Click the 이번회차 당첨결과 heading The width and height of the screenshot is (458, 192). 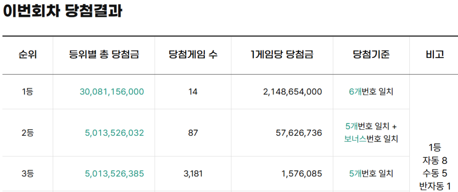click(63, 11)
